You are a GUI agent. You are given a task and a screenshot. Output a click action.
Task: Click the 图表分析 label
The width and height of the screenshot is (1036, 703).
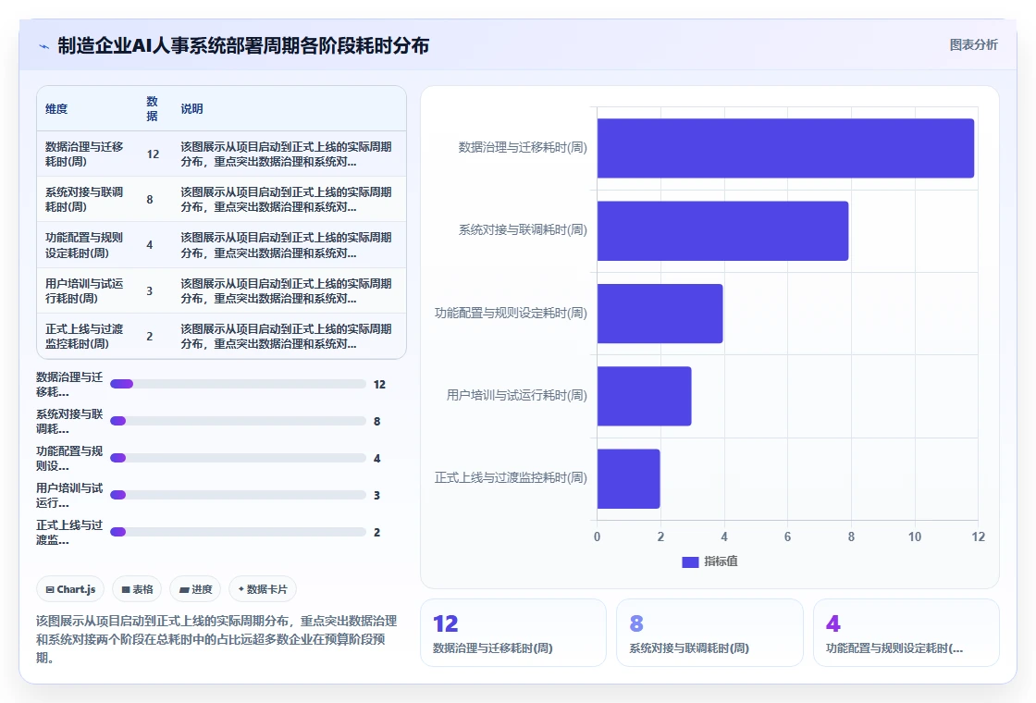pyautogui.click(x=973, y=45)
